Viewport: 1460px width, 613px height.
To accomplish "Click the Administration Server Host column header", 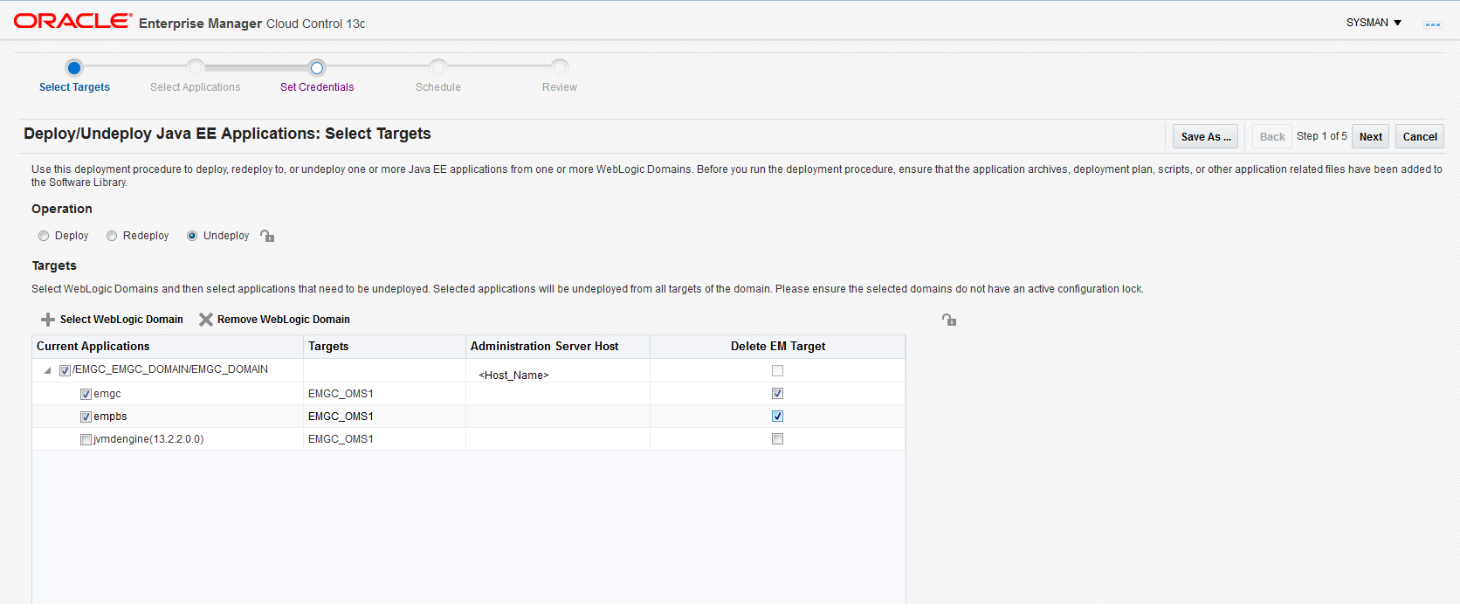I will [558, 347].
